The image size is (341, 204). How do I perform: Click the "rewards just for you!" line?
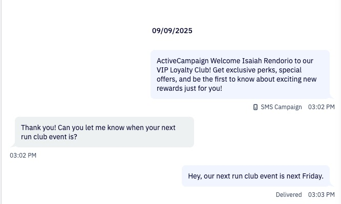click(x=189, y=88)
